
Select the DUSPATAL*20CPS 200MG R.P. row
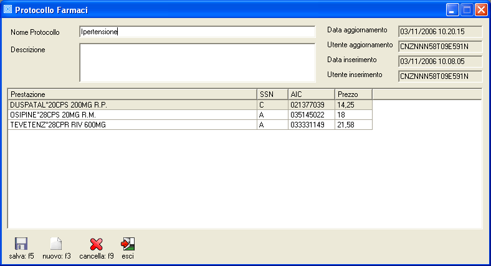click(132, 105)
